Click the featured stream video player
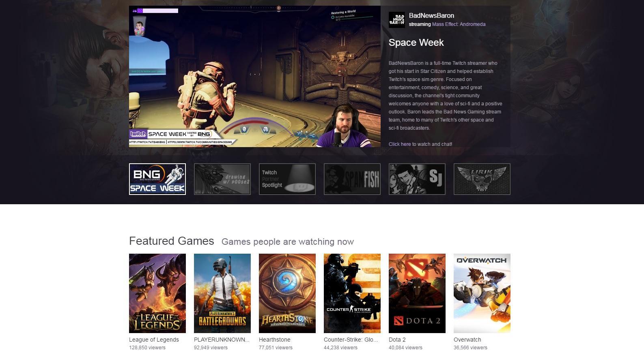 (255, 76)
